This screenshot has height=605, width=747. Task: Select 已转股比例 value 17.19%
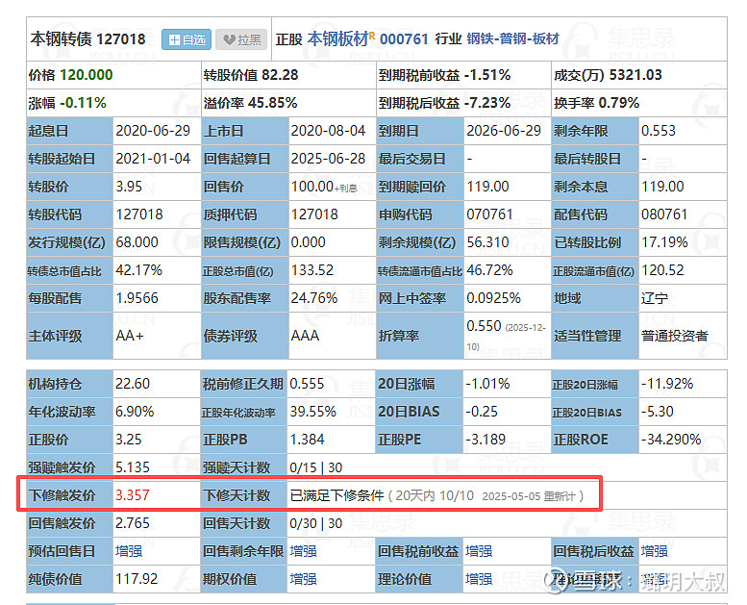click(664, 242)
